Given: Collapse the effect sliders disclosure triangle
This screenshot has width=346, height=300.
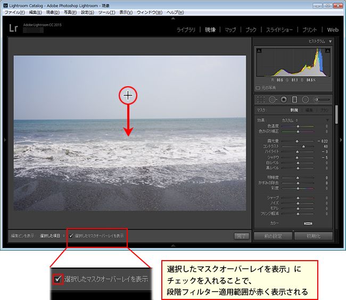Looking at the screenshot, I should pyautogui.click(x=327, y=120).
